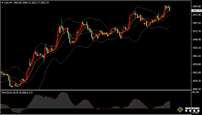This screenshot has height=115, width=202.
Task: Click the last candlestick on the chart
Action: (x=170, y=9)
